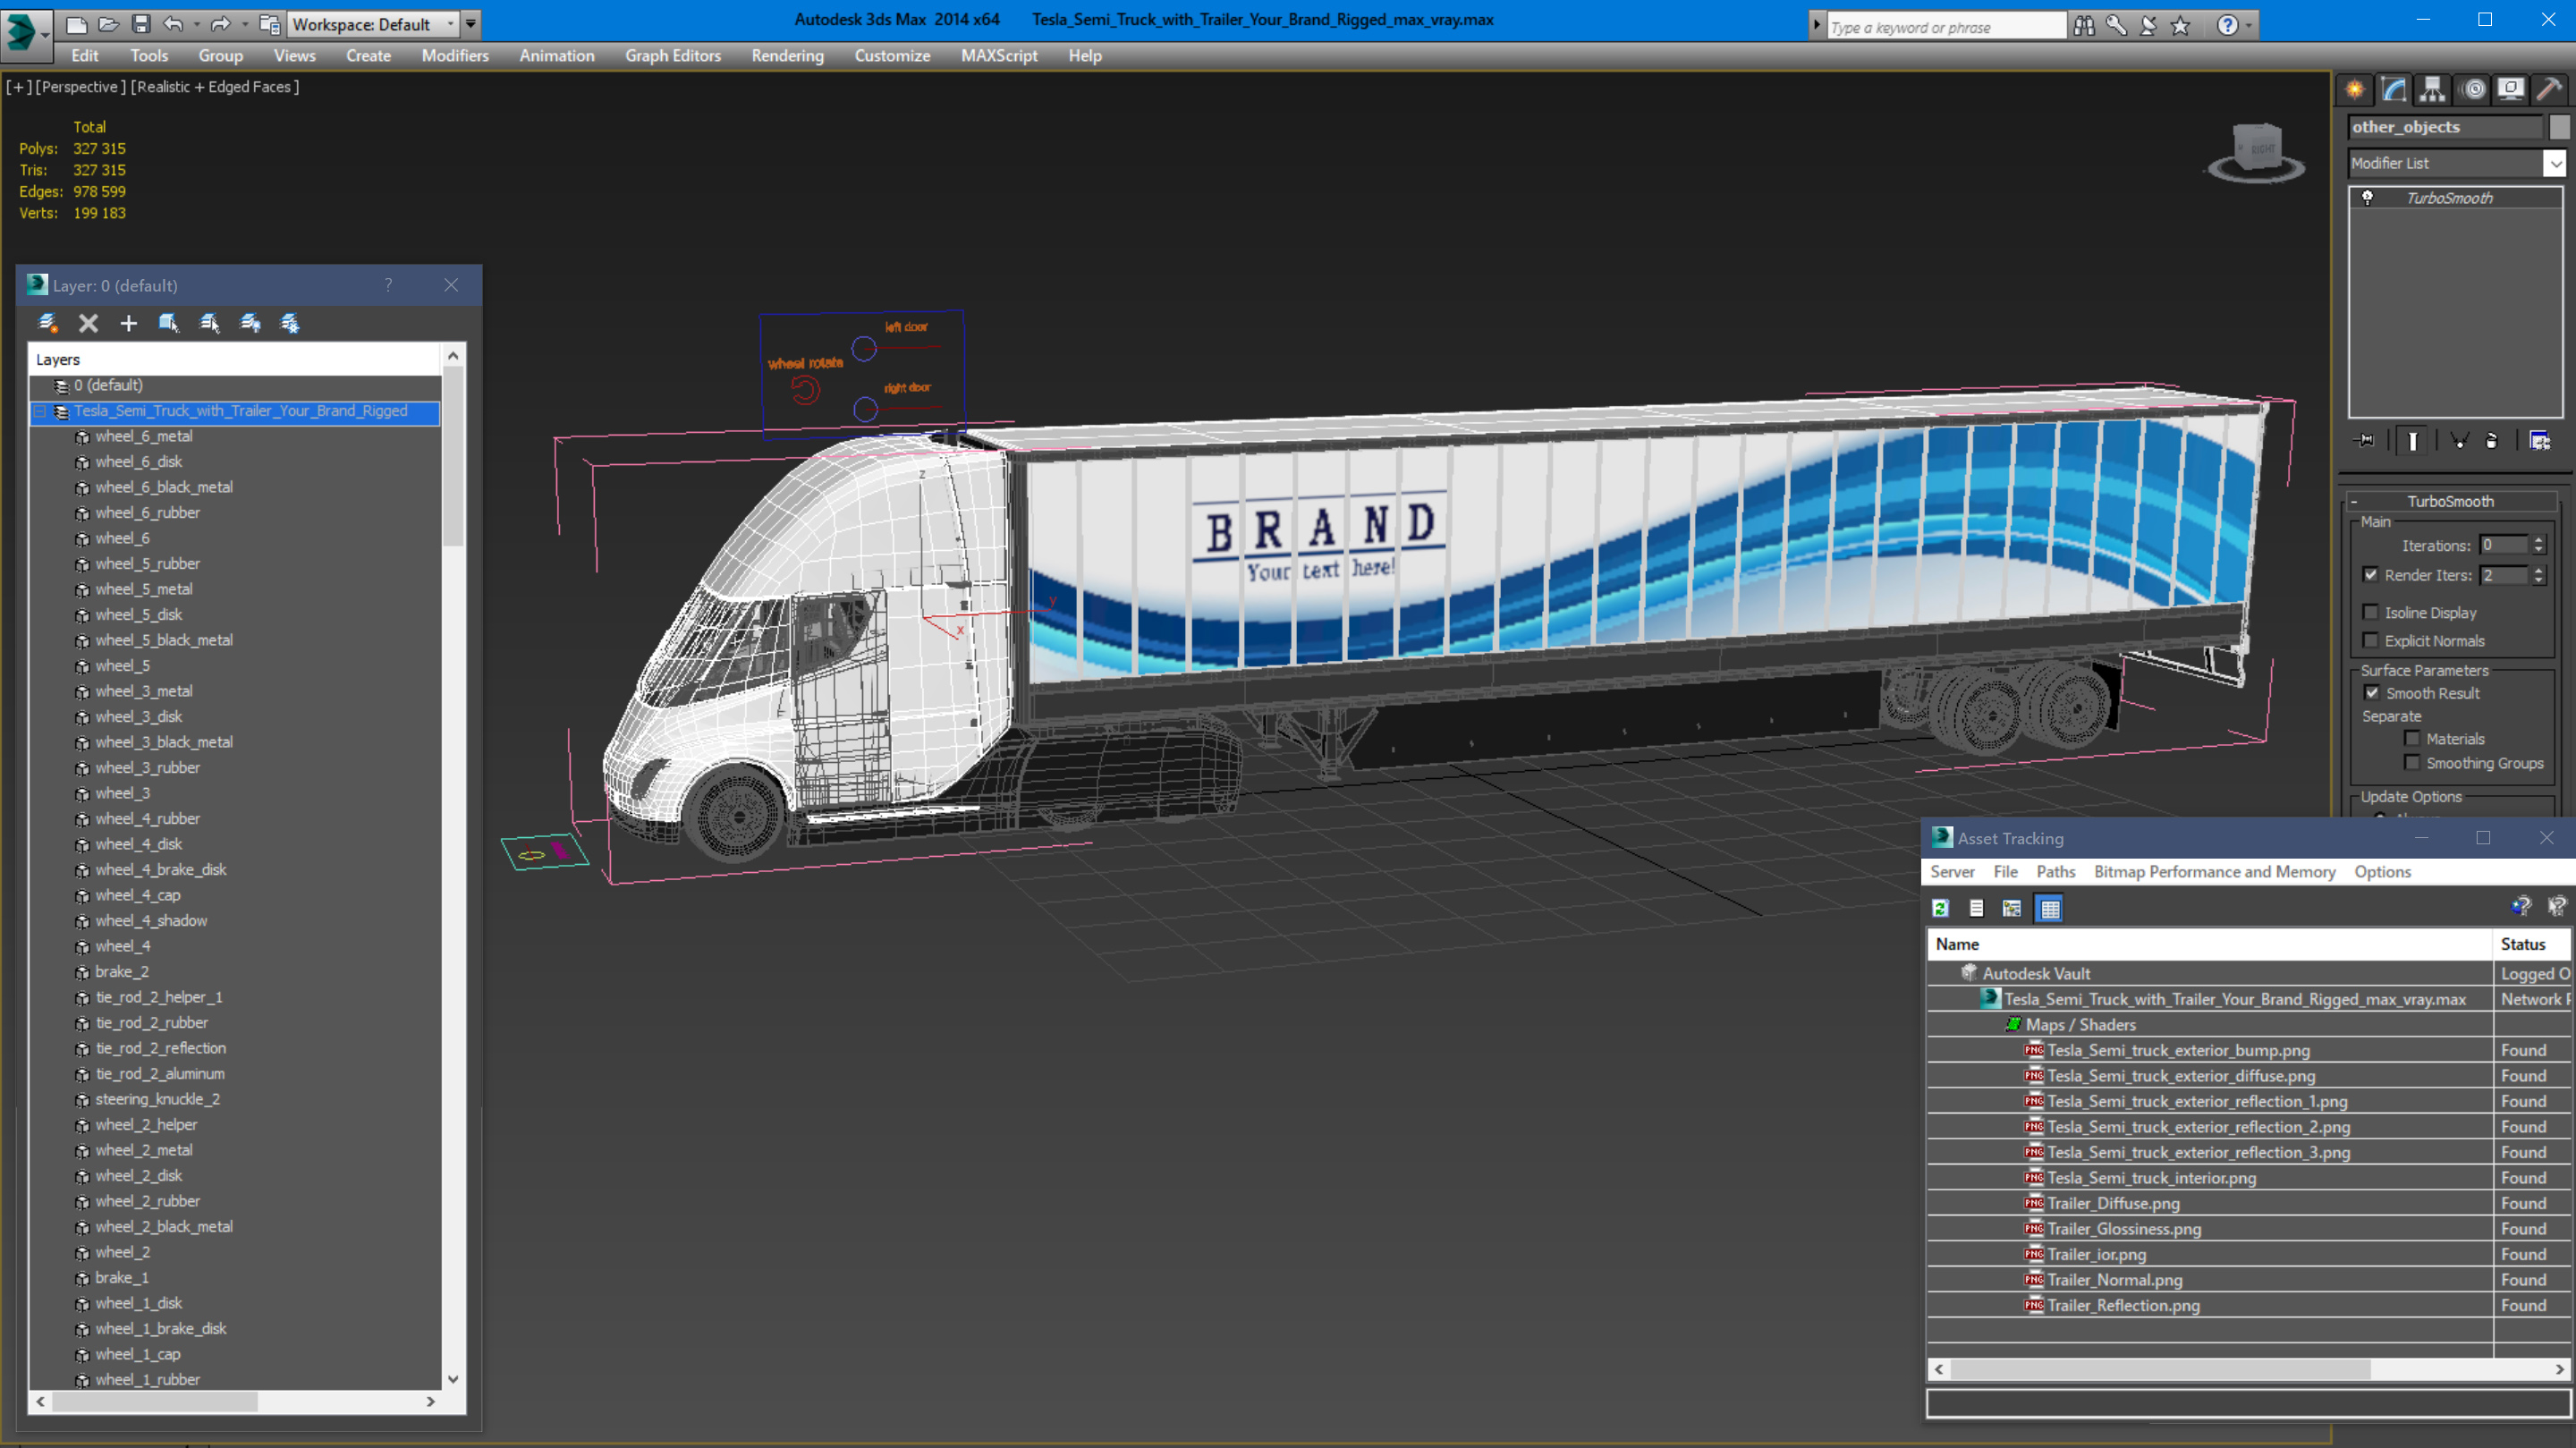Enable Separate by Materials checkbox

(2412, 738)
